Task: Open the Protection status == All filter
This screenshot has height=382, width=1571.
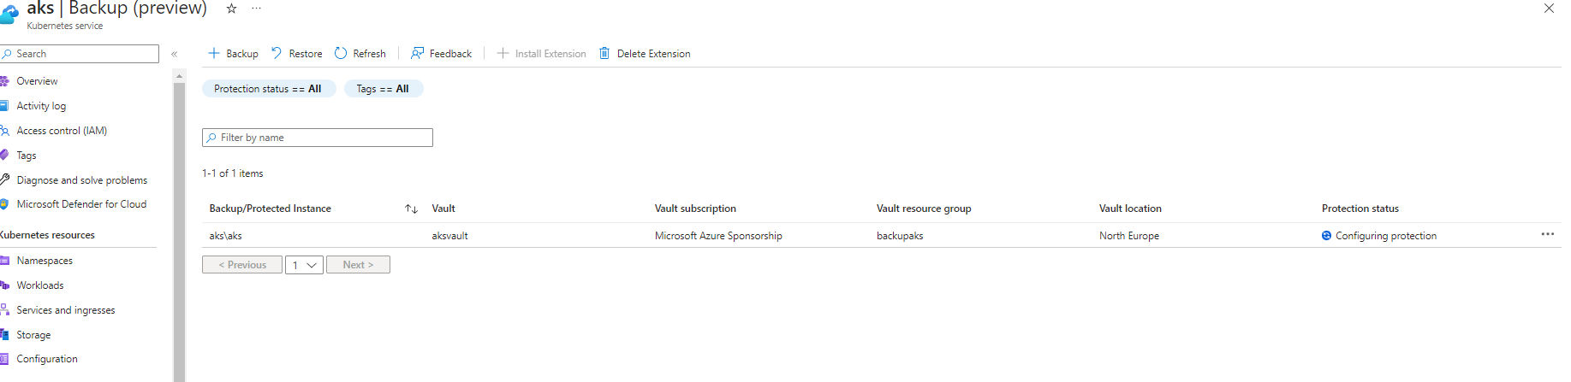Action: (268, 89)
